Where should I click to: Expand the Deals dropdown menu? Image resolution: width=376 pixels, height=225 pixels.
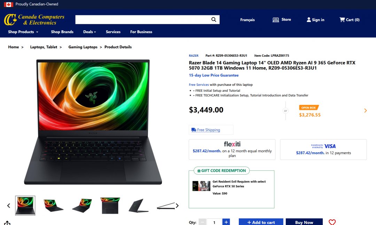pos(89,32)
